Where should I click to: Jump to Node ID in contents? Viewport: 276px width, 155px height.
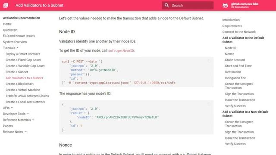(x=231, y=48)
